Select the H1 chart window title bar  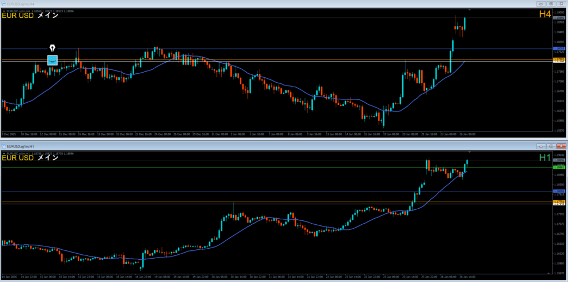pyautogui.click(x=277, y=145)
